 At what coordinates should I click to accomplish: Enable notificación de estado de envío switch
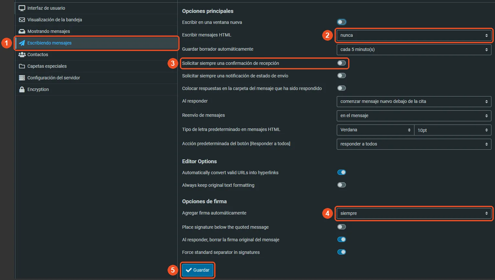[342, 75]
